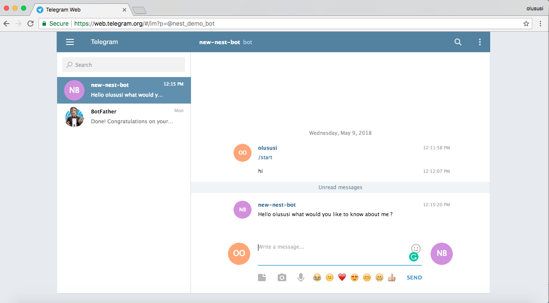Insert the confused face emoji
The height and width of the screenshot is (303, 549).
click(x=329, y=277)
